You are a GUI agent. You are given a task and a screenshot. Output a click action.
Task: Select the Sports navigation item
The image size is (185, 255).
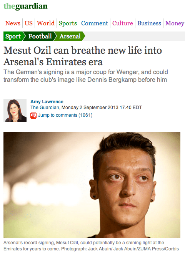[x=68, y=23]
